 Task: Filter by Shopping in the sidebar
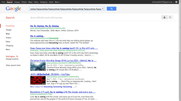[x=10, y=46]
